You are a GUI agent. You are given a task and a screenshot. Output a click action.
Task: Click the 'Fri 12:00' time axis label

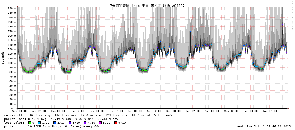tap(116, 111)
